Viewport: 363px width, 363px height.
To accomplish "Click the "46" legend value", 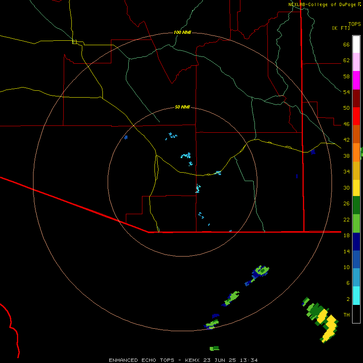I will pos(346,124).
